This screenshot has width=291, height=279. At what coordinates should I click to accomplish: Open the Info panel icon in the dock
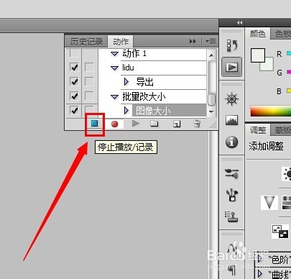231,142
